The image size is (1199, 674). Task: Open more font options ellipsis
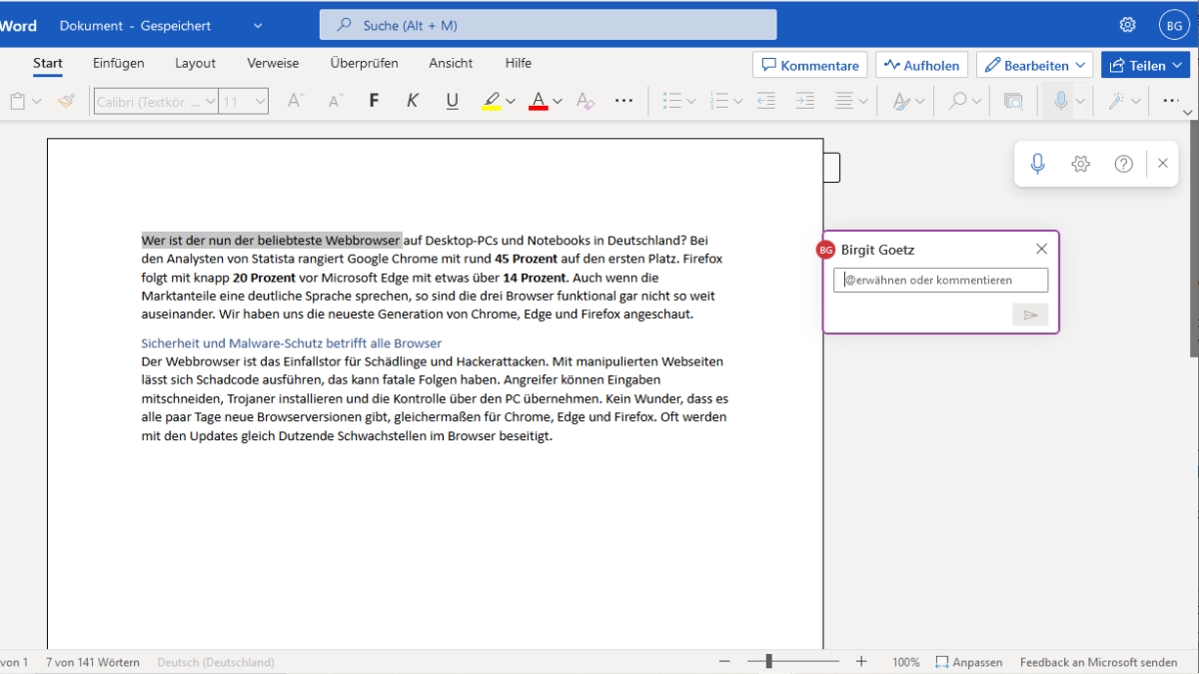click(624, 101)
